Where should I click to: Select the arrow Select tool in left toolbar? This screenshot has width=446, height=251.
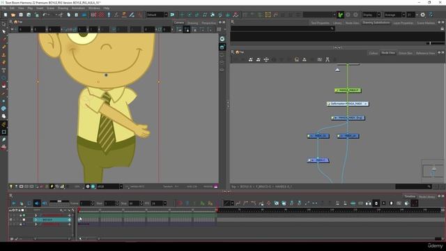tap(3, 31)
